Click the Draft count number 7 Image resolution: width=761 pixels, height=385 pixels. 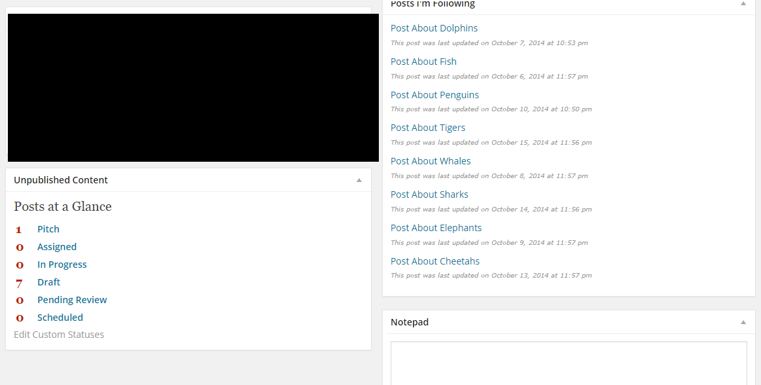pos(19,283)
